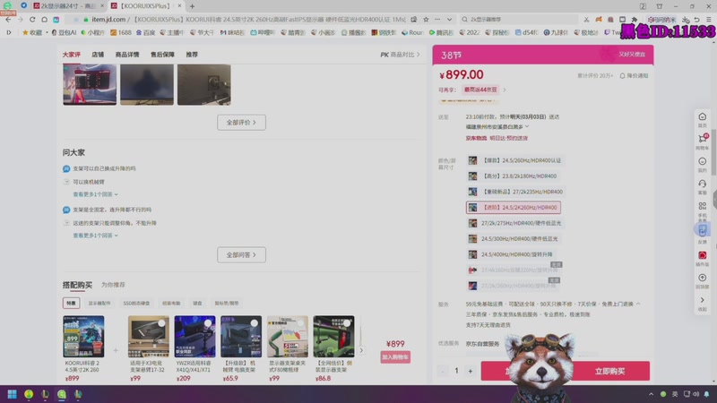Open the 1688 bookmark
The width and height of the screenshot is (717, 403).
(121, 32)
